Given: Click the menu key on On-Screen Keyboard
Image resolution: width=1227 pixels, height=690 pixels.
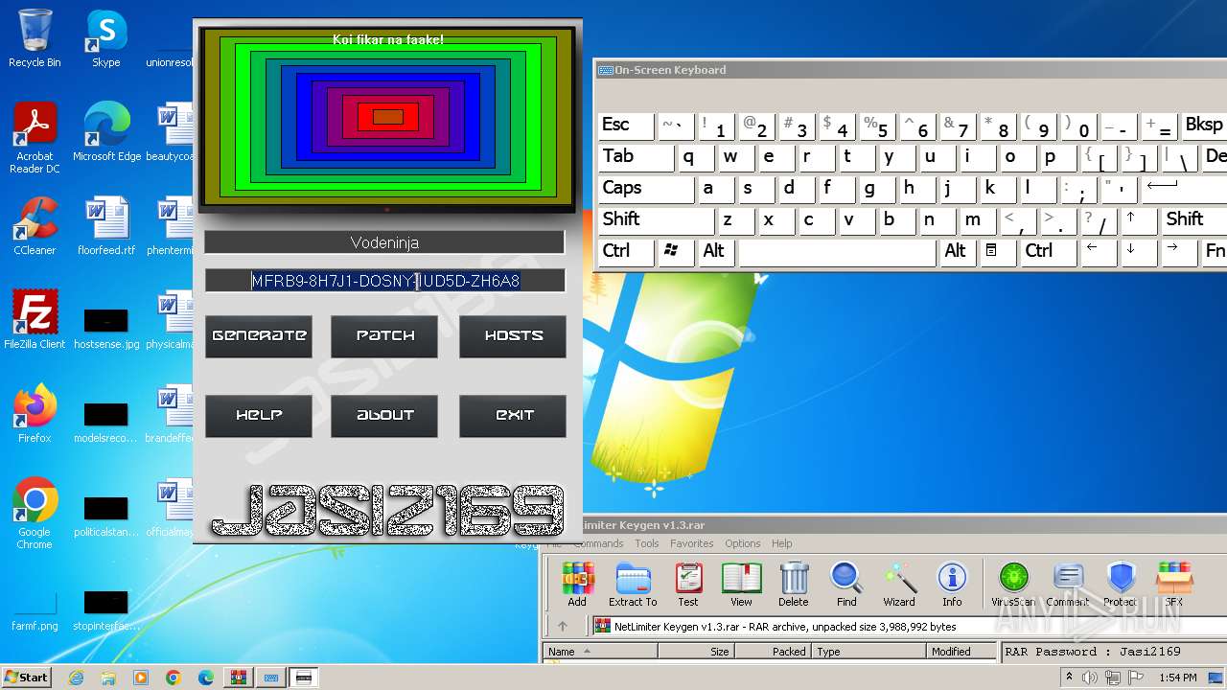Looking at the screenshot, I should coord(998,252).
